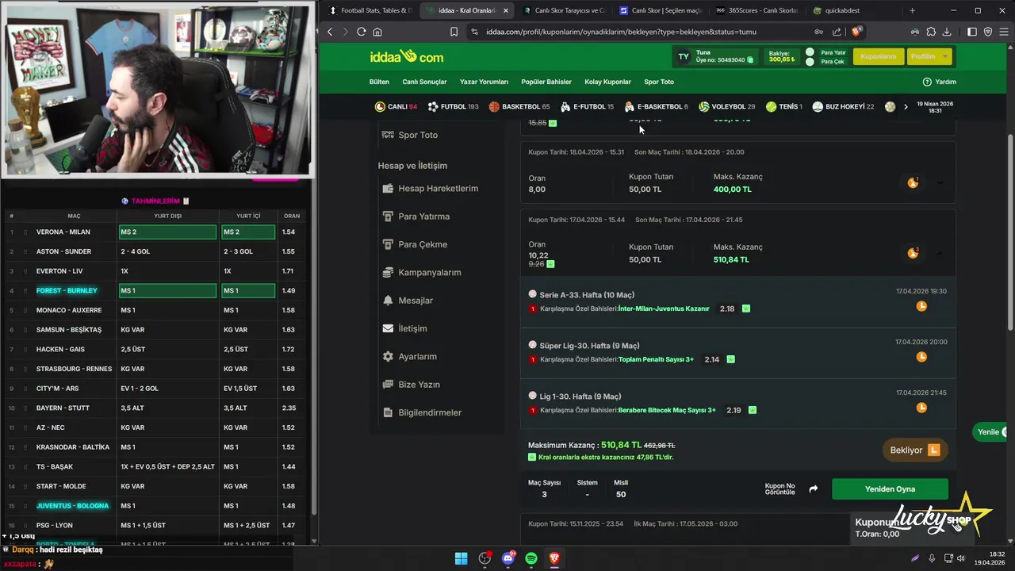Open Brave Shields lion icon
The image size is (1015, 571).
pyautogui.click(x=856, y=32)
